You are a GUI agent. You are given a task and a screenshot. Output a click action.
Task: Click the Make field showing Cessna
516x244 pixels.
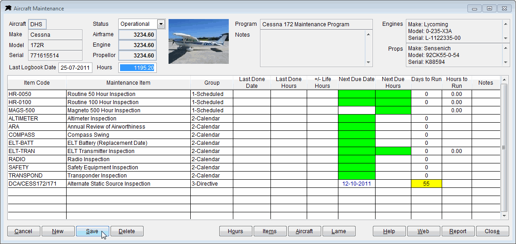coord(55,34)
